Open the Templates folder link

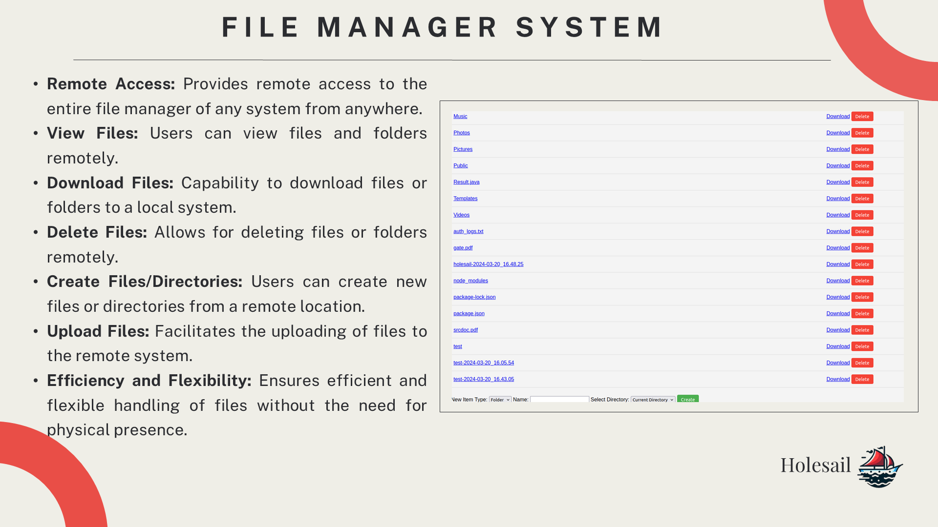click(466, 199)
